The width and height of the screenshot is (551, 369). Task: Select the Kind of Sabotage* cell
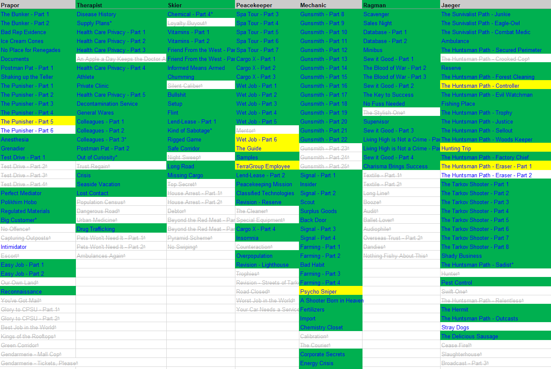pyautogui.click(x=201, y=130)
